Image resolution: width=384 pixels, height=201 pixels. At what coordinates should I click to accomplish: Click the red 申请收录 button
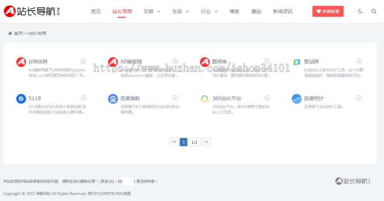pyautogui.click(x=328, y=11)
